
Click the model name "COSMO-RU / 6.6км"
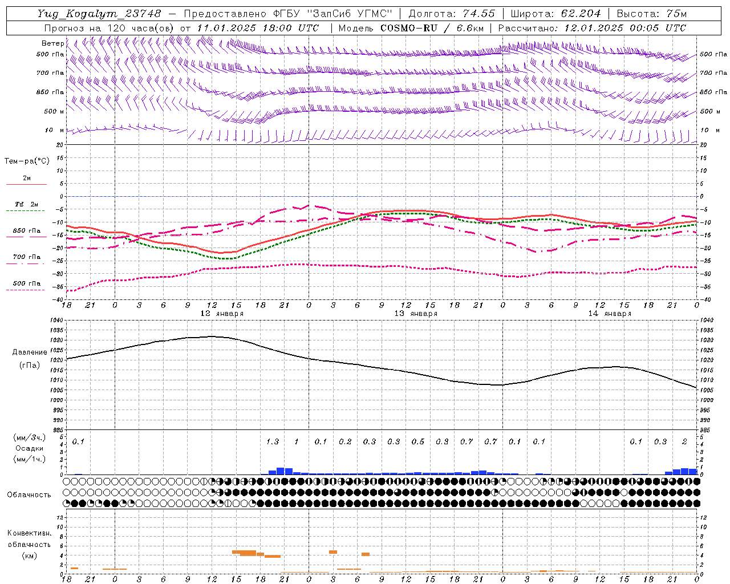click(x=432, y=28)
